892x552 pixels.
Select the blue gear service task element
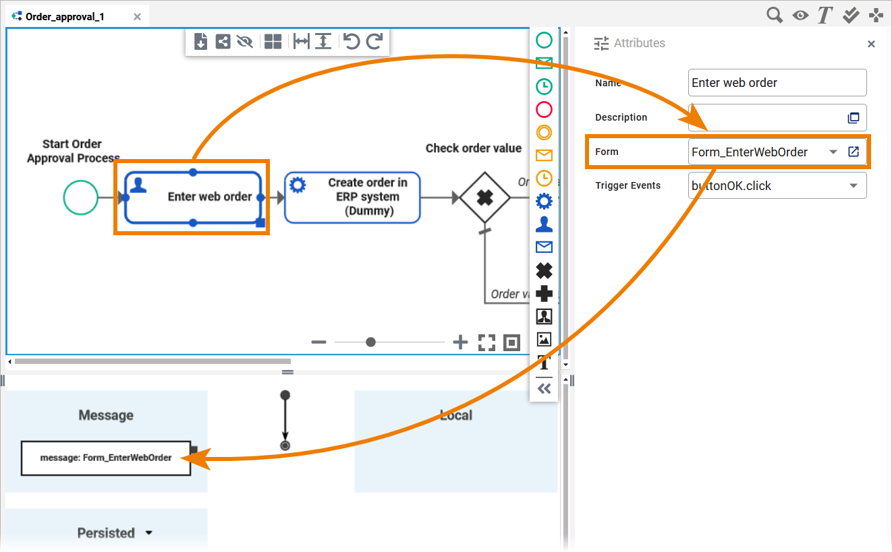tap(544, 201)
